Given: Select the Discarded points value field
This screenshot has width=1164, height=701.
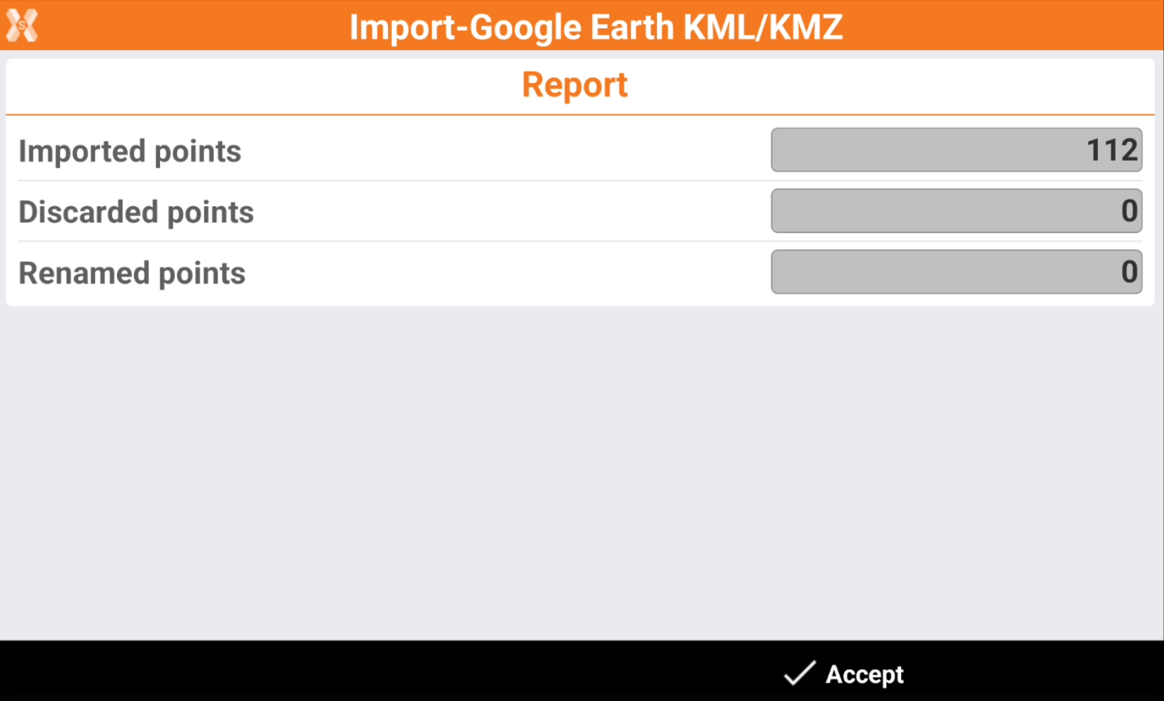Looking at the screenshot, I should [956, 211].
